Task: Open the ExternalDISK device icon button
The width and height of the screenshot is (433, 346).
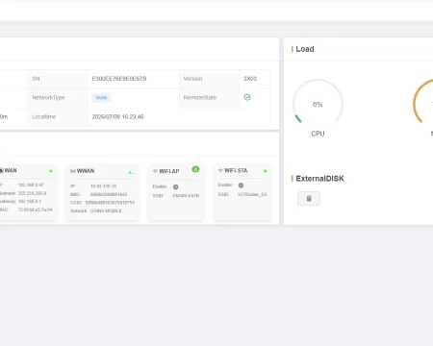Action: pos(309,198)
